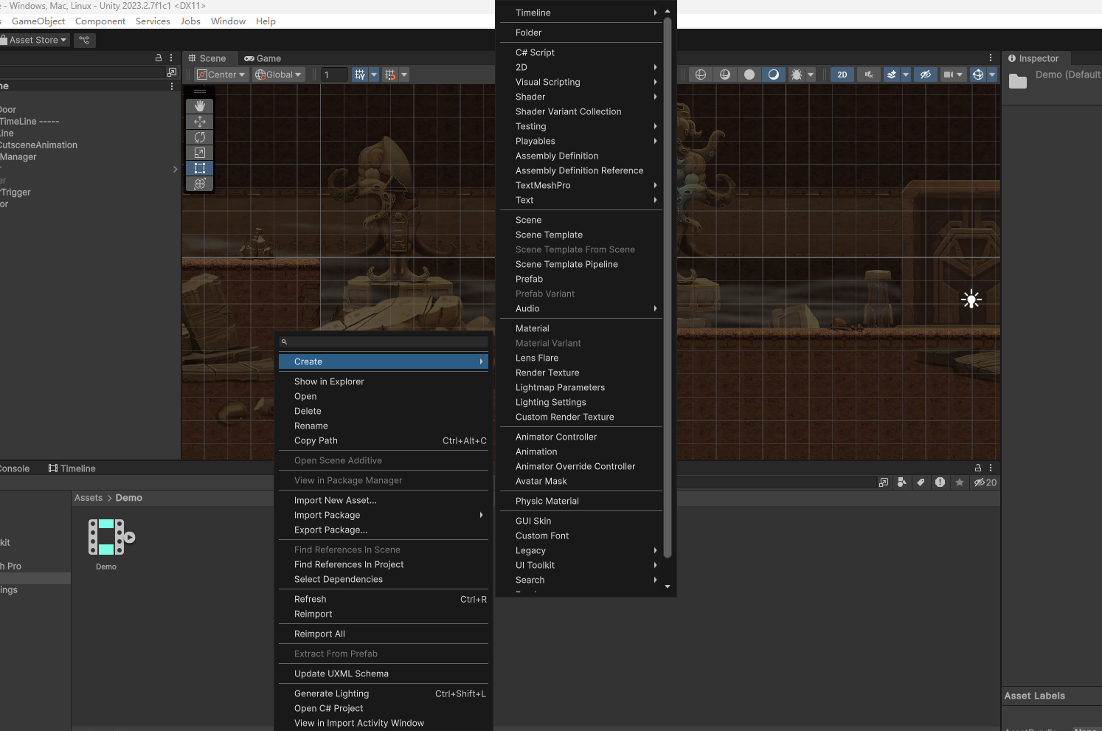Expand the Import Package submenu
The height and width of the screenshot is (731, 1102).
pyautogui.click(x=384, y=515)
